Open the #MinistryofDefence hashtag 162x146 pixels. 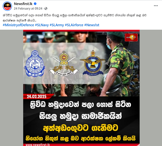tap(19, 25)
